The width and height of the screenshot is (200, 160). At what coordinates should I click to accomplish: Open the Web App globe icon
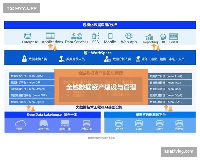pyautogui.click(x=129, y=36)
